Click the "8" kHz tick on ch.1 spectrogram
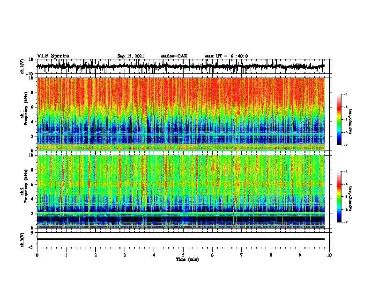The height and width of the screenshot is (286, 371). (32, 93)
